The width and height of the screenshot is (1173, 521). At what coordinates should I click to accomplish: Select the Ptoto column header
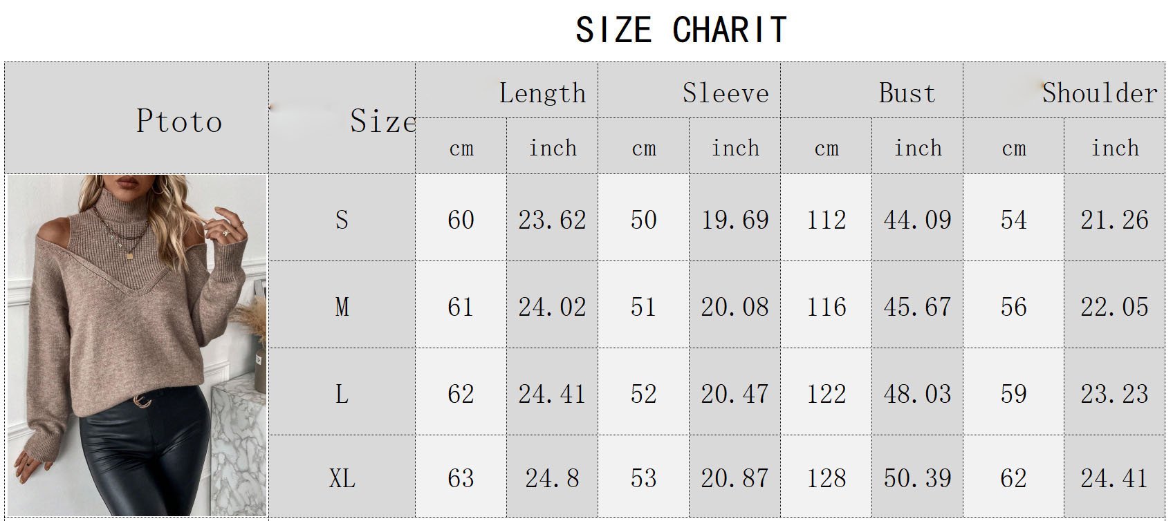tap(179, 121)
